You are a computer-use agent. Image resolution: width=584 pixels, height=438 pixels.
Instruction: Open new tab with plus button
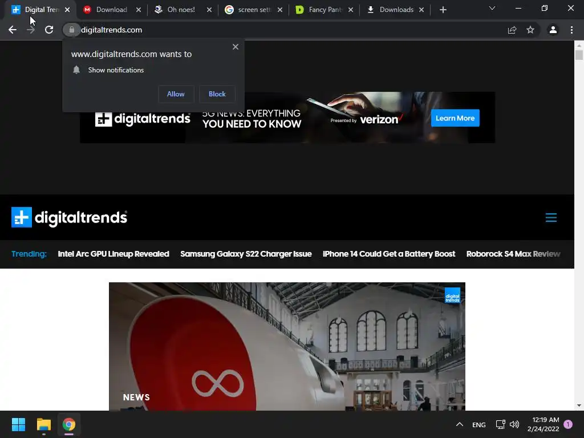(443, 10)
